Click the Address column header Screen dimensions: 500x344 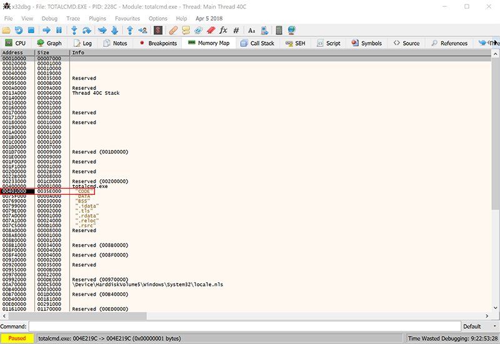[x=17, y=52]
